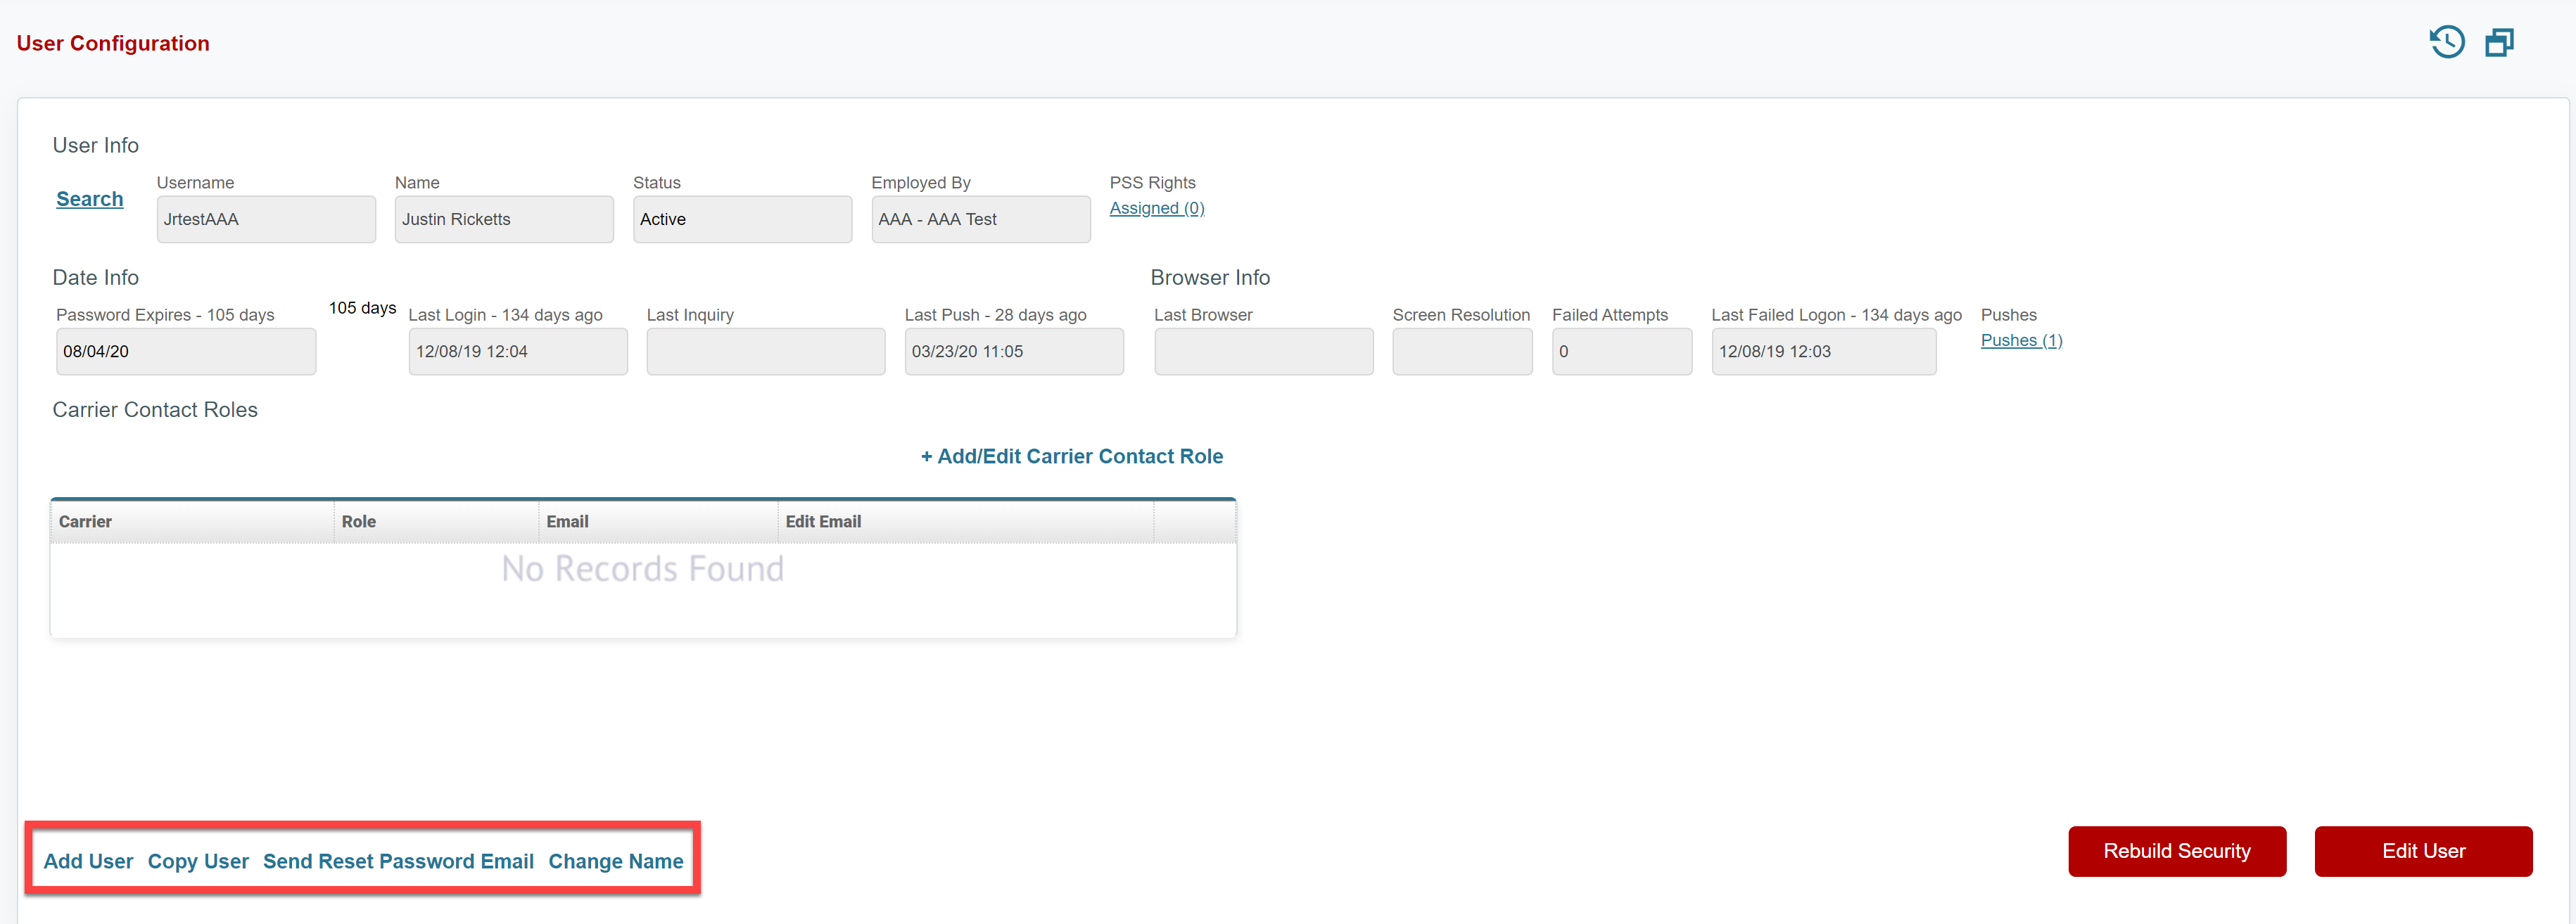Click the Add User link
Image resolution: width=2576 pixels, height=924 pixels.
(88, 860)
